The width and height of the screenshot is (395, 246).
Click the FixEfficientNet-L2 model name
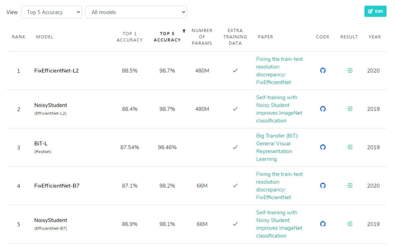[x=56, y=71]
